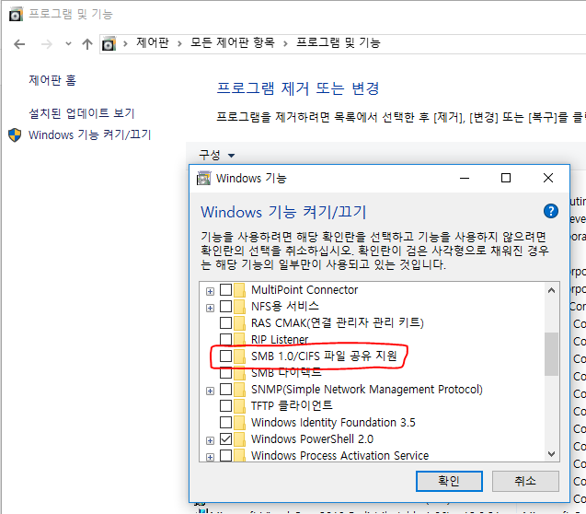Click RAS CMAK folder icon
Screen dimensions: 586x514
tap(239, 322)
